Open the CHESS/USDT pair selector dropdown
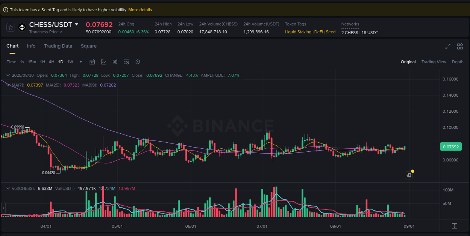 (x=77, y=24)
